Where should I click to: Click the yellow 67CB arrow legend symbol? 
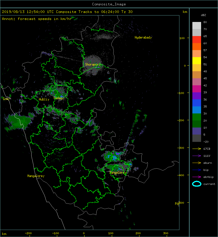point(197,149)
